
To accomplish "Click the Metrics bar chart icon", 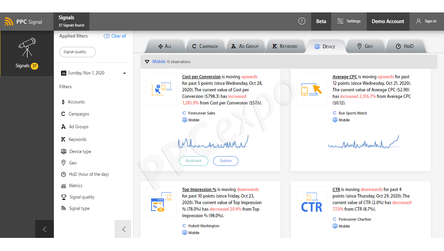I will (63, 186).
